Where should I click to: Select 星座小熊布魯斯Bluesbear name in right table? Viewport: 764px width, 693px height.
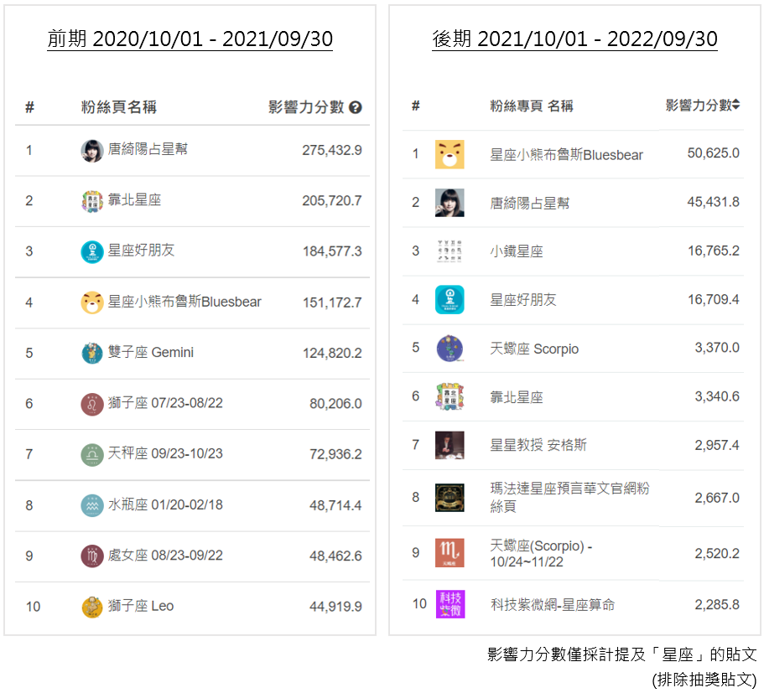point(567,155)
